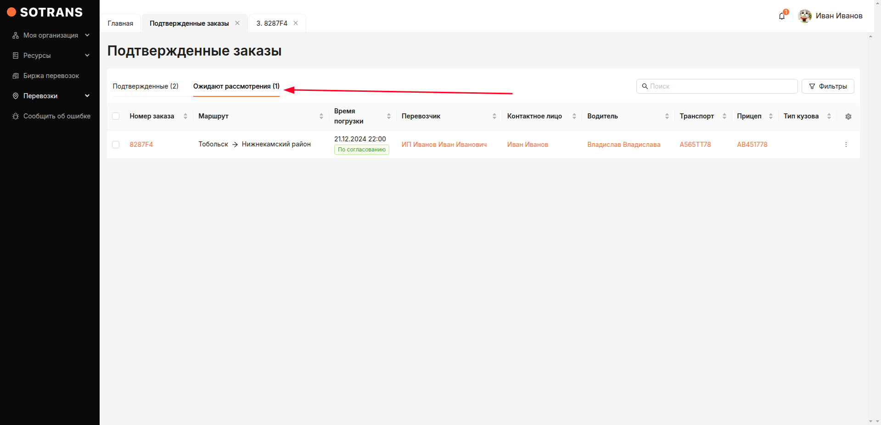
Task: Click the table column settings gear icon
Action: click(x=848, y=117)
